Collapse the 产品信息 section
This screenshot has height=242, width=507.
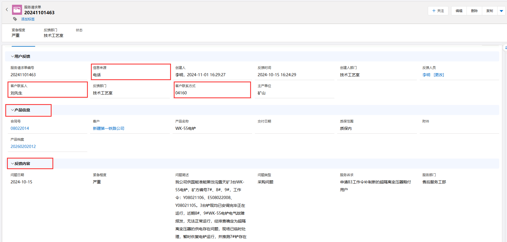tap(13, 110)
